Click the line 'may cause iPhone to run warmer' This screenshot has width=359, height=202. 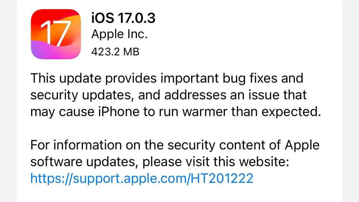pos(174,112)
